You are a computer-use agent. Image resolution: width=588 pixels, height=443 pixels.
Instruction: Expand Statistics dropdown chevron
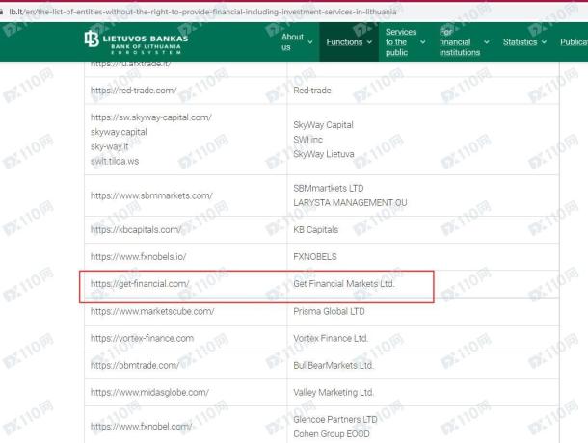[544, 42]
